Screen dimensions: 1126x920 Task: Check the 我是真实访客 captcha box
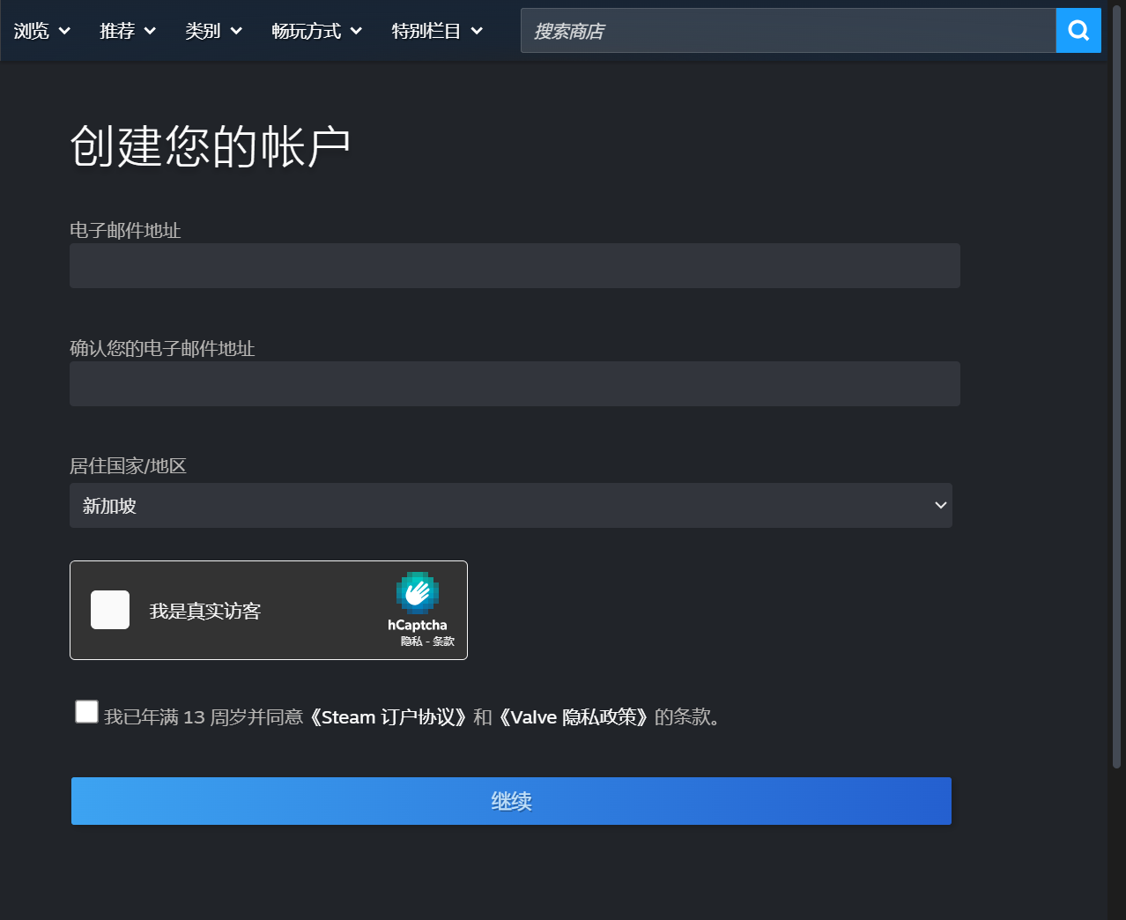tap(110, 610)
